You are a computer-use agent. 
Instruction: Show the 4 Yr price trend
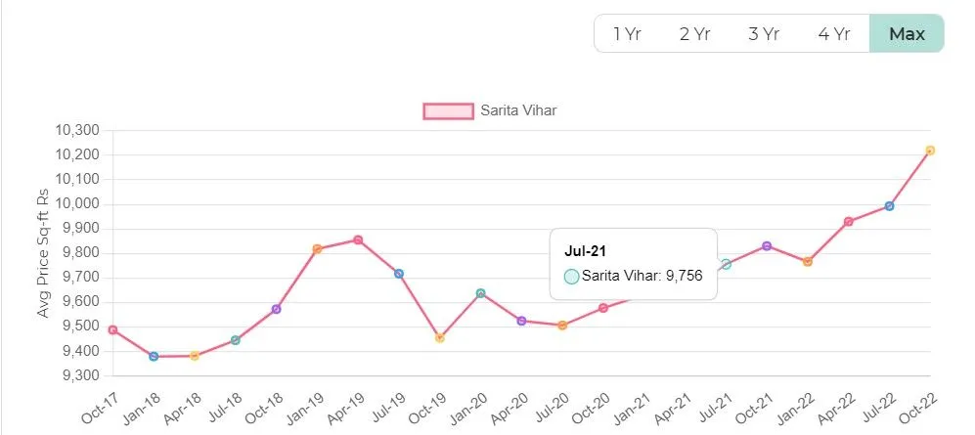point(833,34)
